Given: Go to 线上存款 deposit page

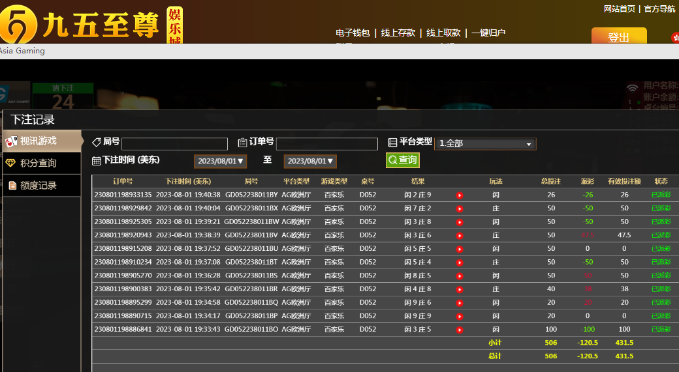Looking at the screenshot, I should click(398, 33).
